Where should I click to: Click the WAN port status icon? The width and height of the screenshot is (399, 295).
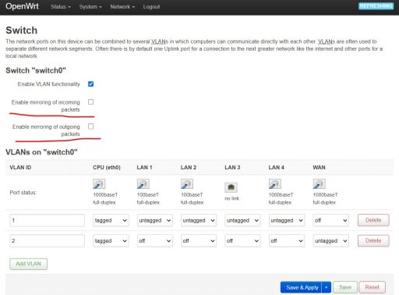319,184
